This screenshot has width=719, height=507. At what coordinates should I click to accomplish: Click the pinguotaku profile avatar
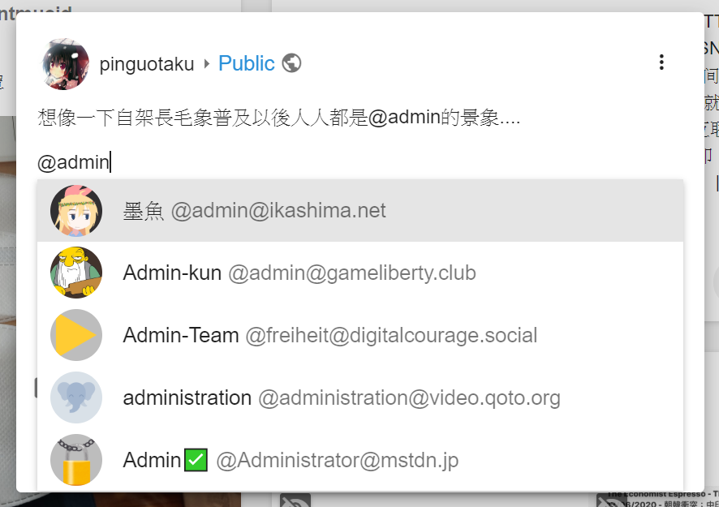point(64,63)
